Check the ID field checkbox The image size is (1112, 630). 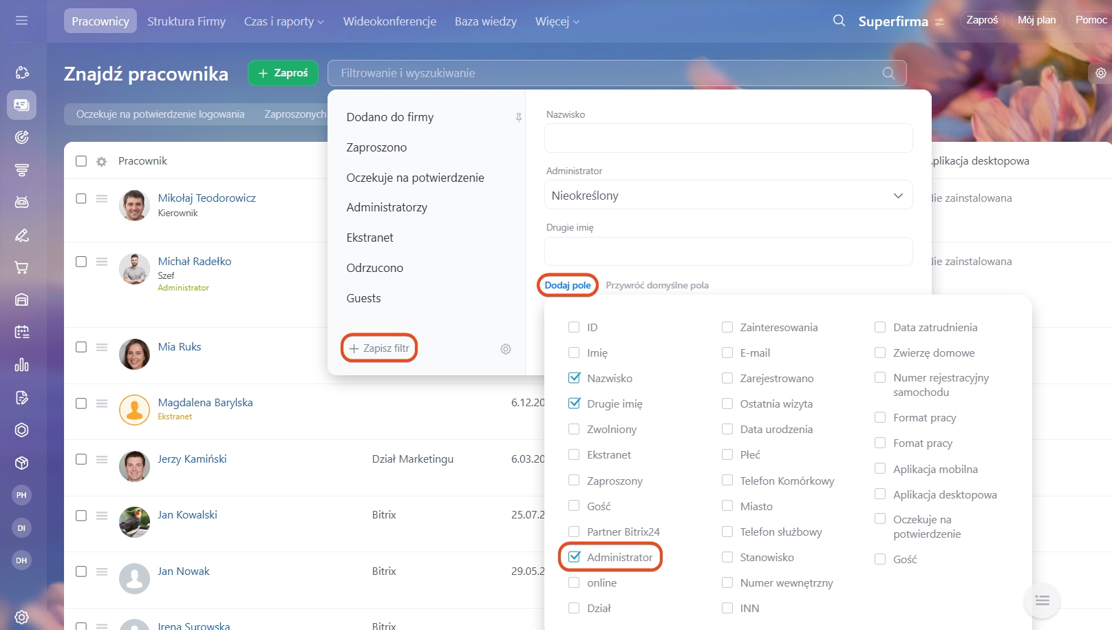pyautogui.click(x=574, y=327)
